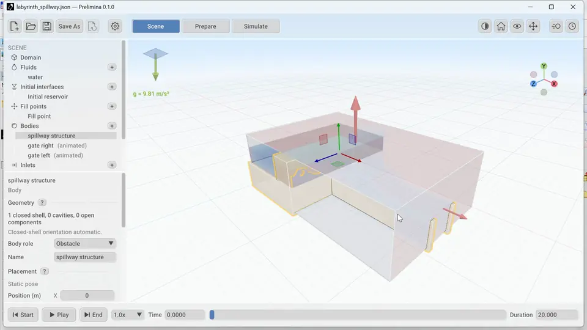
Task: Click the Name field spillway structure
Action: (84, 257)
